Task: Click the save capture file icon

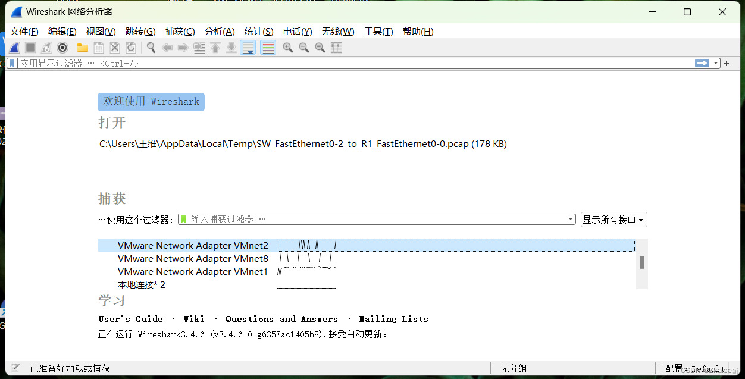Action: (99, 48)
